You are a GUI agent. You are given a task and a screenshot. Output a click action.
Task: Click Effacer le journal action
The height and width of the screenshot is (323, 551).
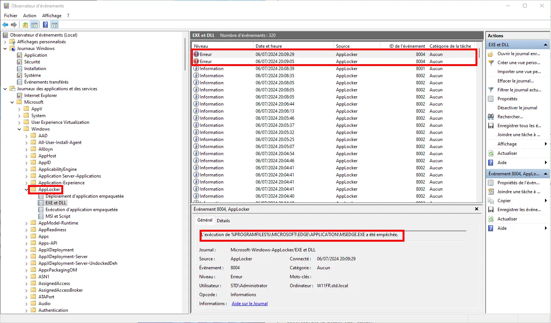[515, 81]
